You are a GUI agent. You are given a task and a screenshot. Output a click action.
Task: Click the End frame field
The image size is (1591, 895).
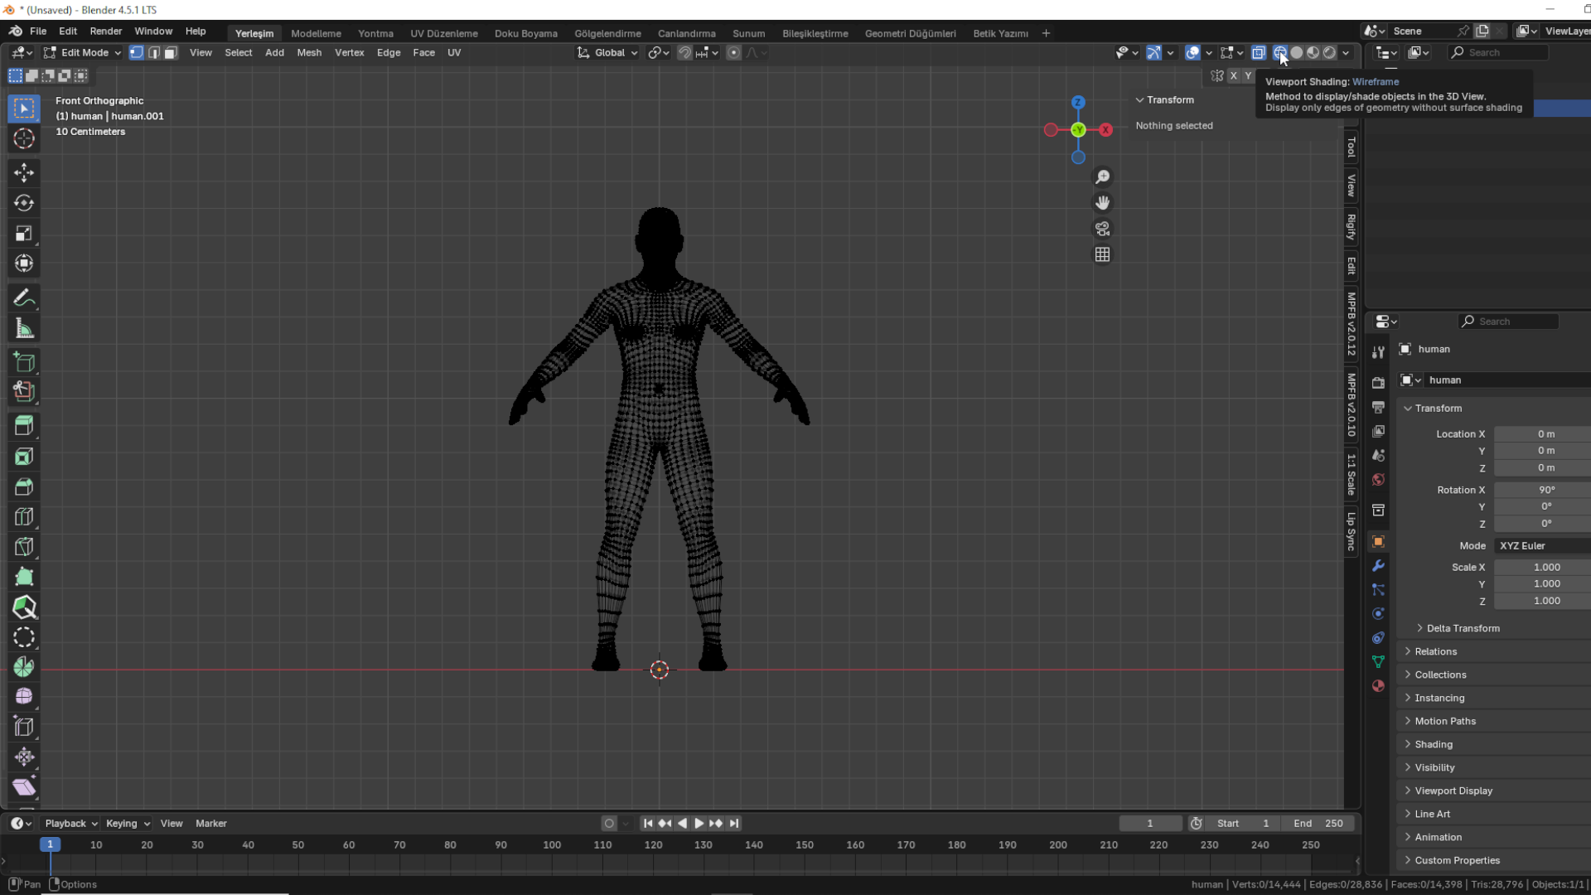click(1318, 823)
